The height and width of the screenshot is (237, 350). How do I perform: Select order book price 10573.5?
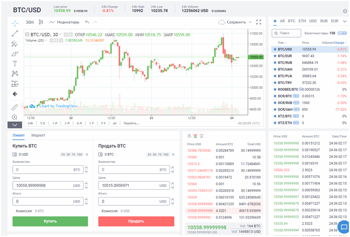[x=193, y=164]
